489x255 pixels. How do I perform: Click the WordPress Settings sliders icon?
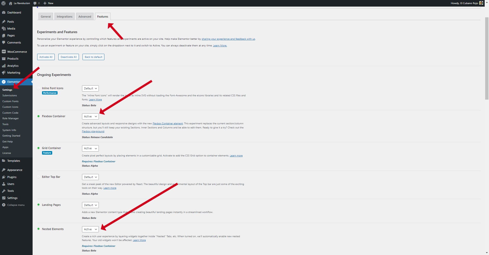[4, 198]
